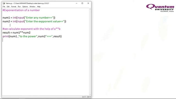Click the line 'result = num1**num2'
The width and height of the screenshot is (176, 99).
[x=16, y=33]
